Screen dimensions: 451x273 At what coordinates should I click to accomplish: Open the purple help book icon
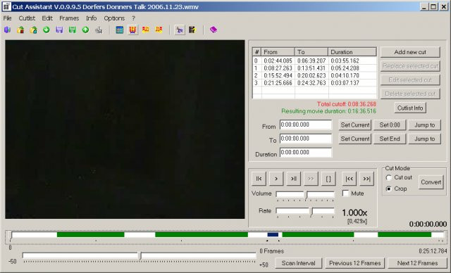coord(213,30)
